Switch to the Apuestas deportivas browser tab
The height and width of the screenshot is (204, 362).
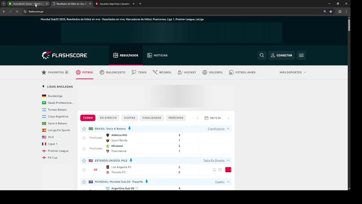point(115,4)
